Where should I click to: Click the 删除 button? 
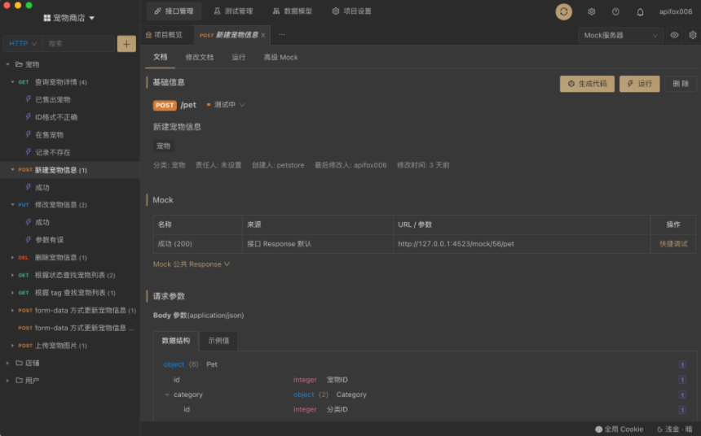tap(681, 84)
